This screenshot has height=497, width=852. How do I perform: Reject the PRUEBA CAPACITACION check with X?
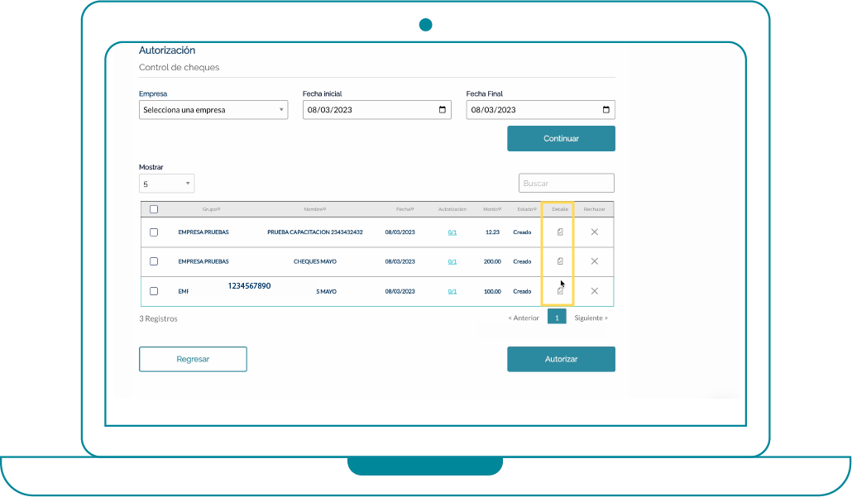tap(594, 232)
